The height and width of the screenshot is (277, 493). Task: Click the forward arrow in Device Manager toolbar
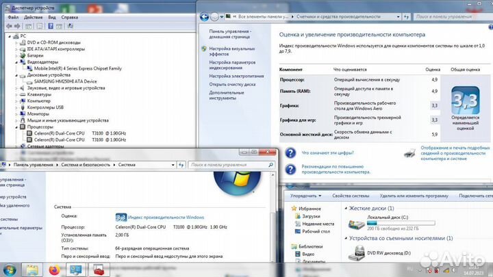[17, 26]
